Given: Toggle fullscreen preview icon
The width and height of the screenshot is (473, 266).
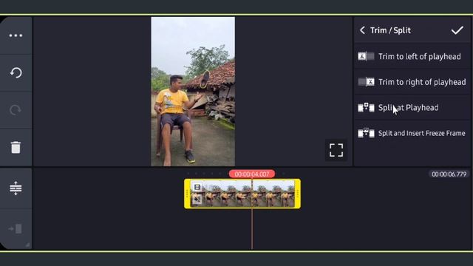Looking at the screenshot, I should pyautogui.click(x=336, y=150).
